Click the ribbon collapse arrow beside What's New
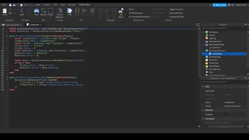 211,5
